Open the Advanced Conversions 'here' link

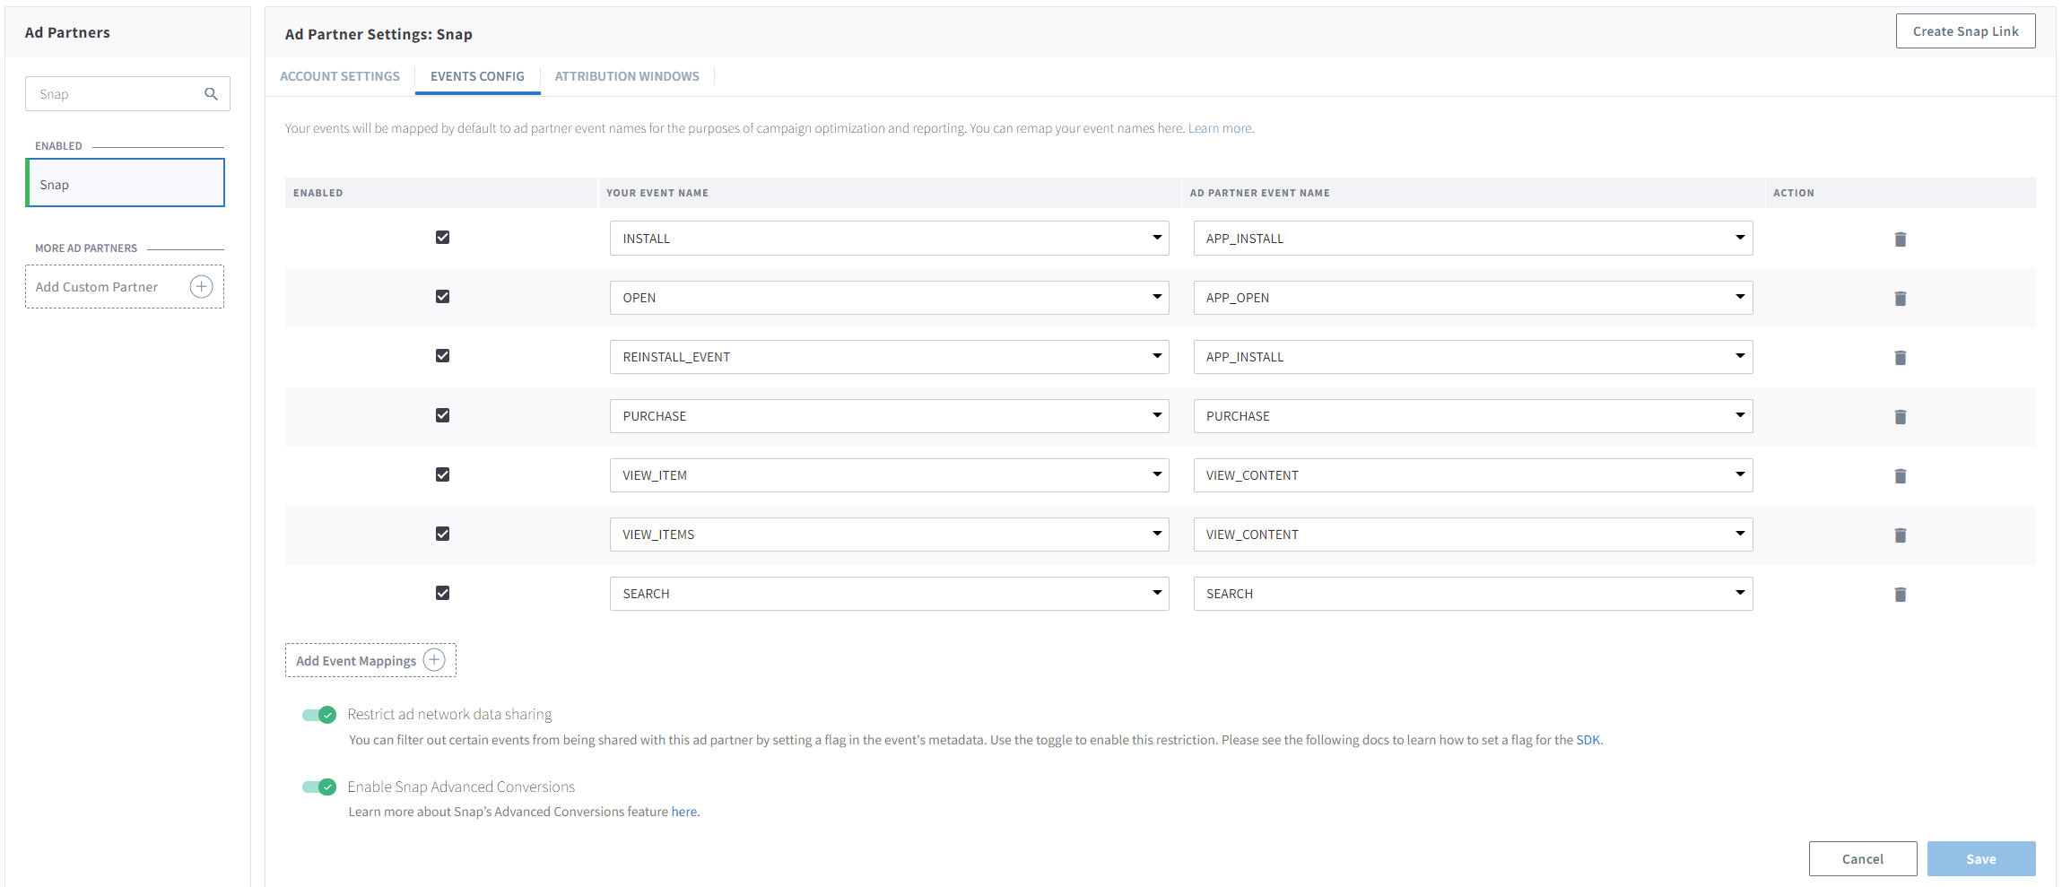pyautogui.click(x=684, y=812)
